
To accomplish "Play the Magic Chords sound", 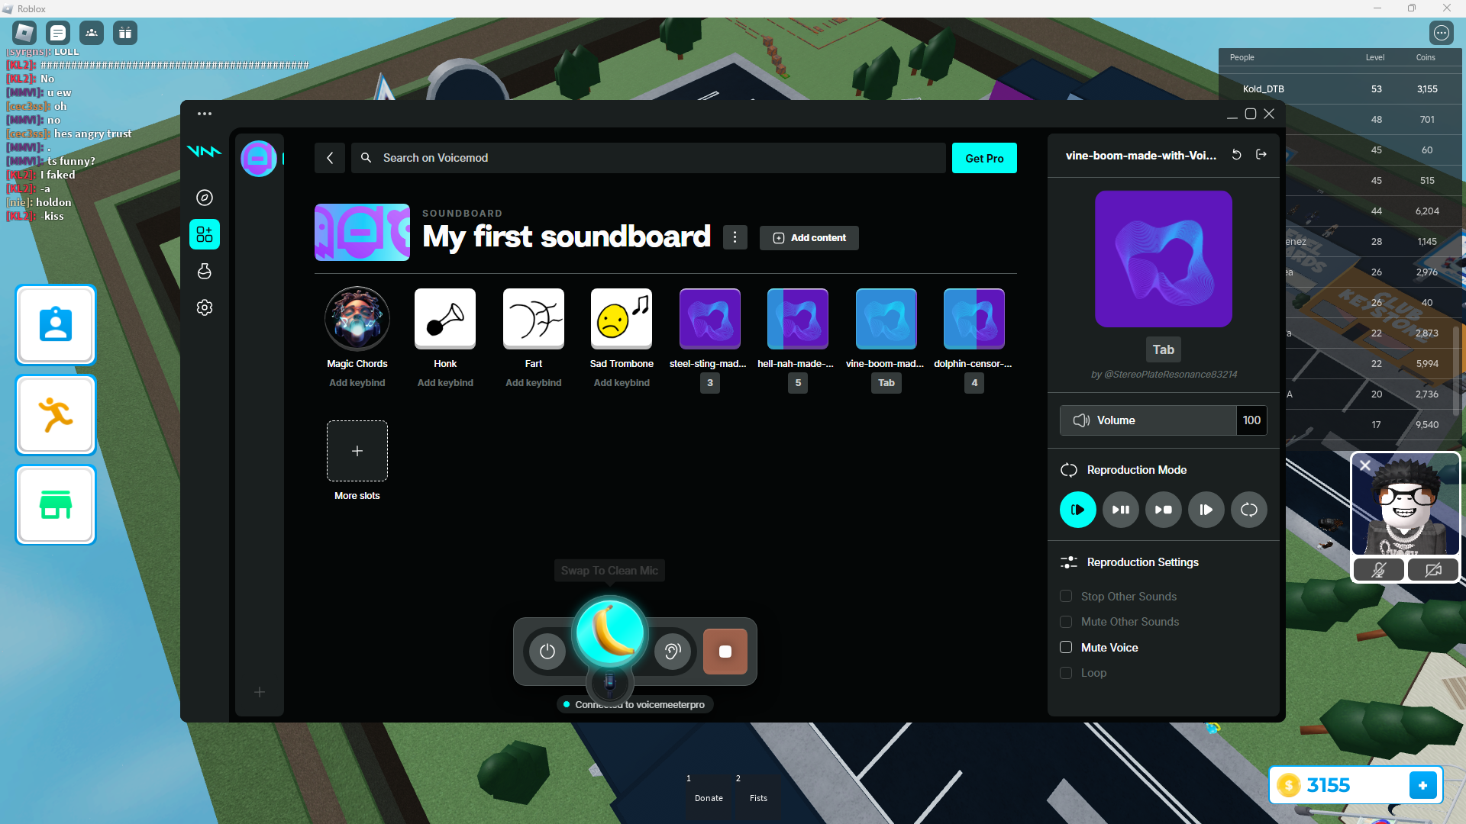I will click(x=357, y=318).
